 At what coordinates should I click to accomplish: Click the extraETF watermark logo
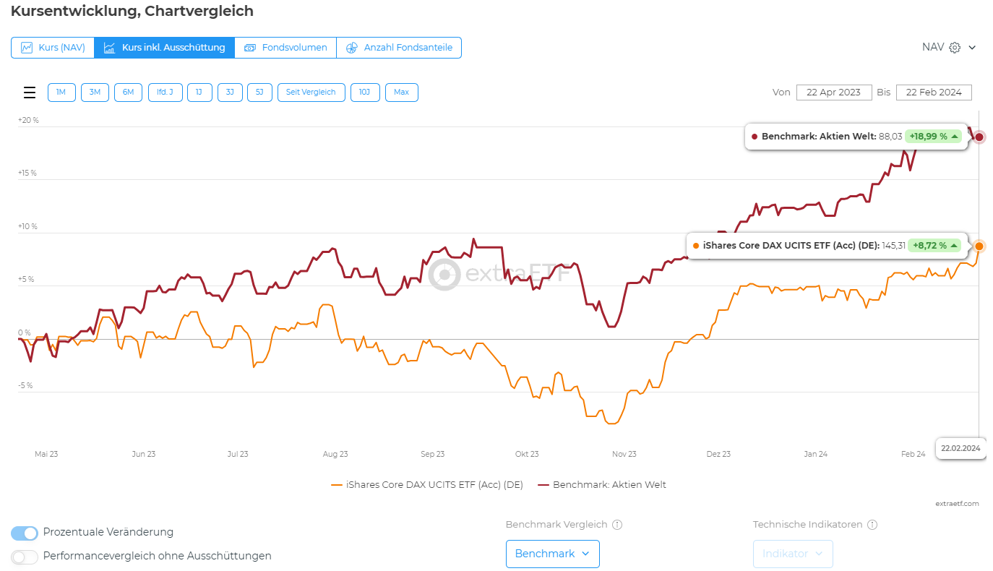[x=444, y=275]
